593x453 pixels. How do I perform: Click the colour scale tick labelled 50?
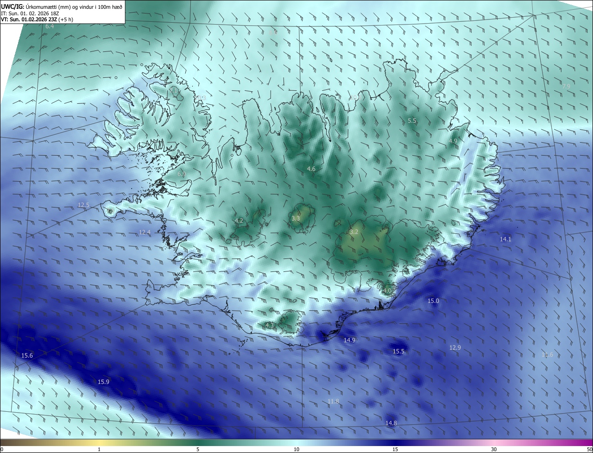590,449
